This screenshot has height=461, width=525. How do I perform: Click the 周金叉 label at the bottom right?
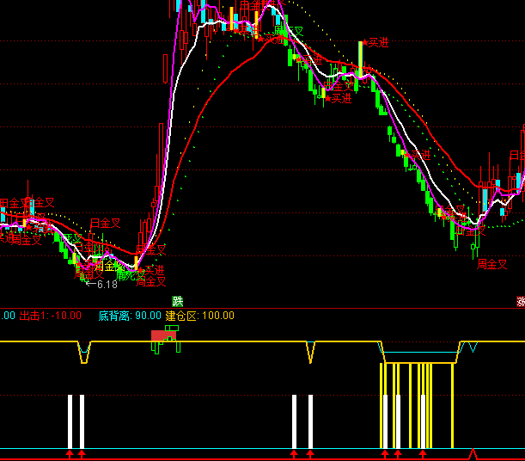click(492, 265)
